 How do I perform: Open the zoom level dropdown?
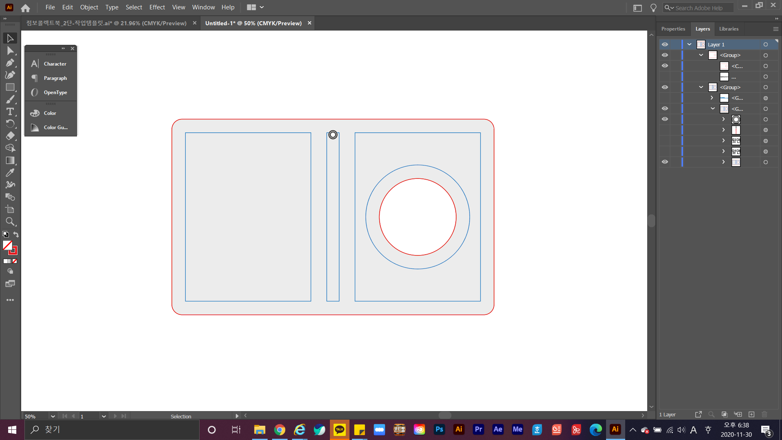point(53,416)
